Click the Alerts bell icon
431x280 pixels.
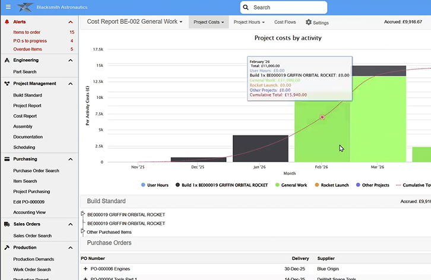pyautogui.click(x=7, y=22)
